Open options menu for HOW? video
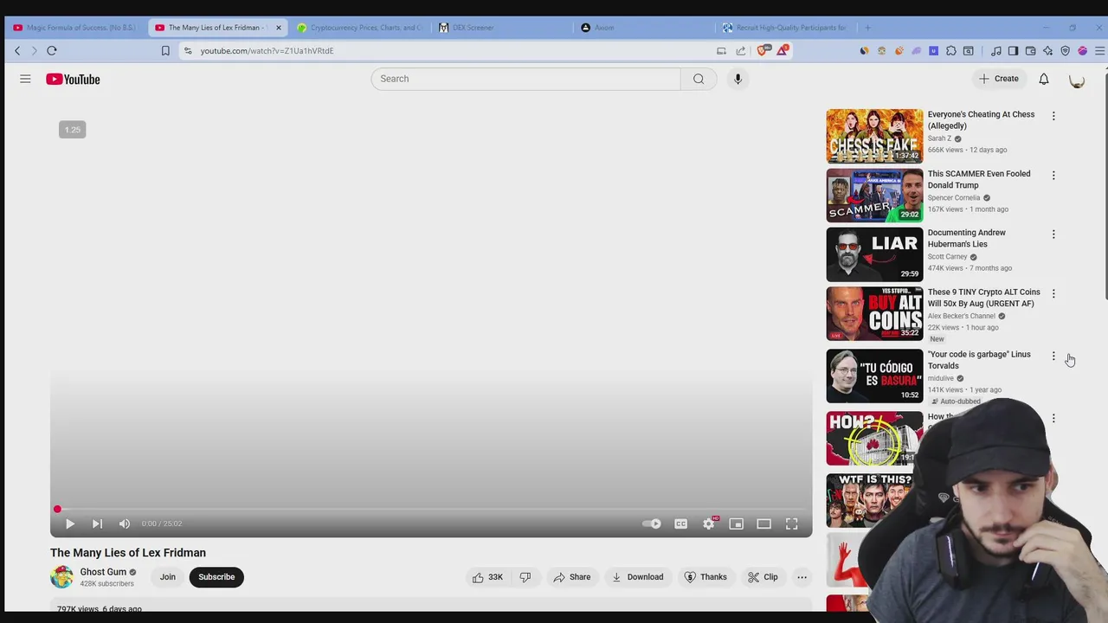1108x623 pixels. point(1053,419)
